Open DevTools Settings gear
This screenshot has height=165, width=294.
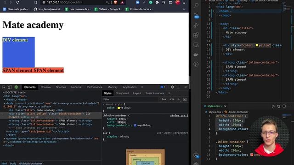point(172,87)
